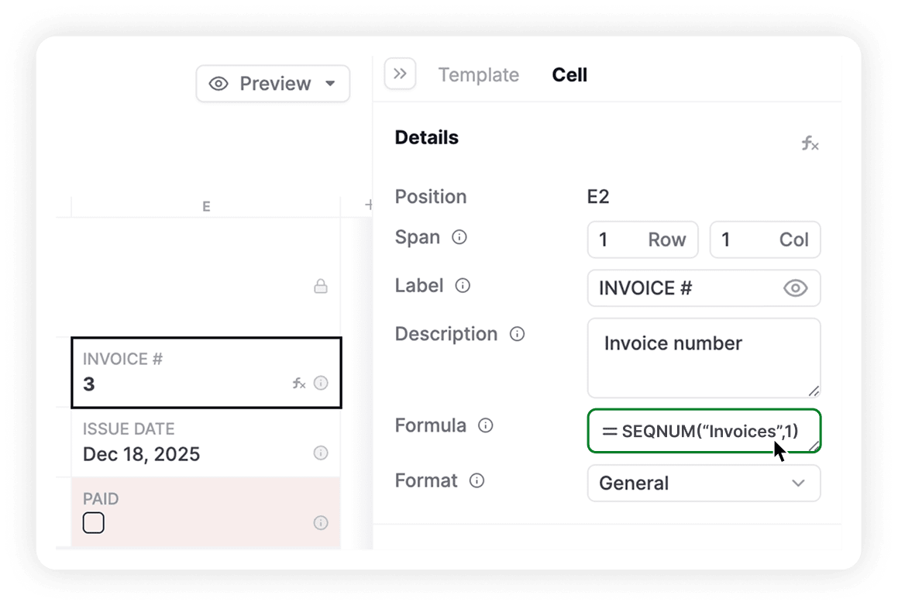
Task: Open the Preview dropdown
Action: pyautogui.click(x=273, y=84)
